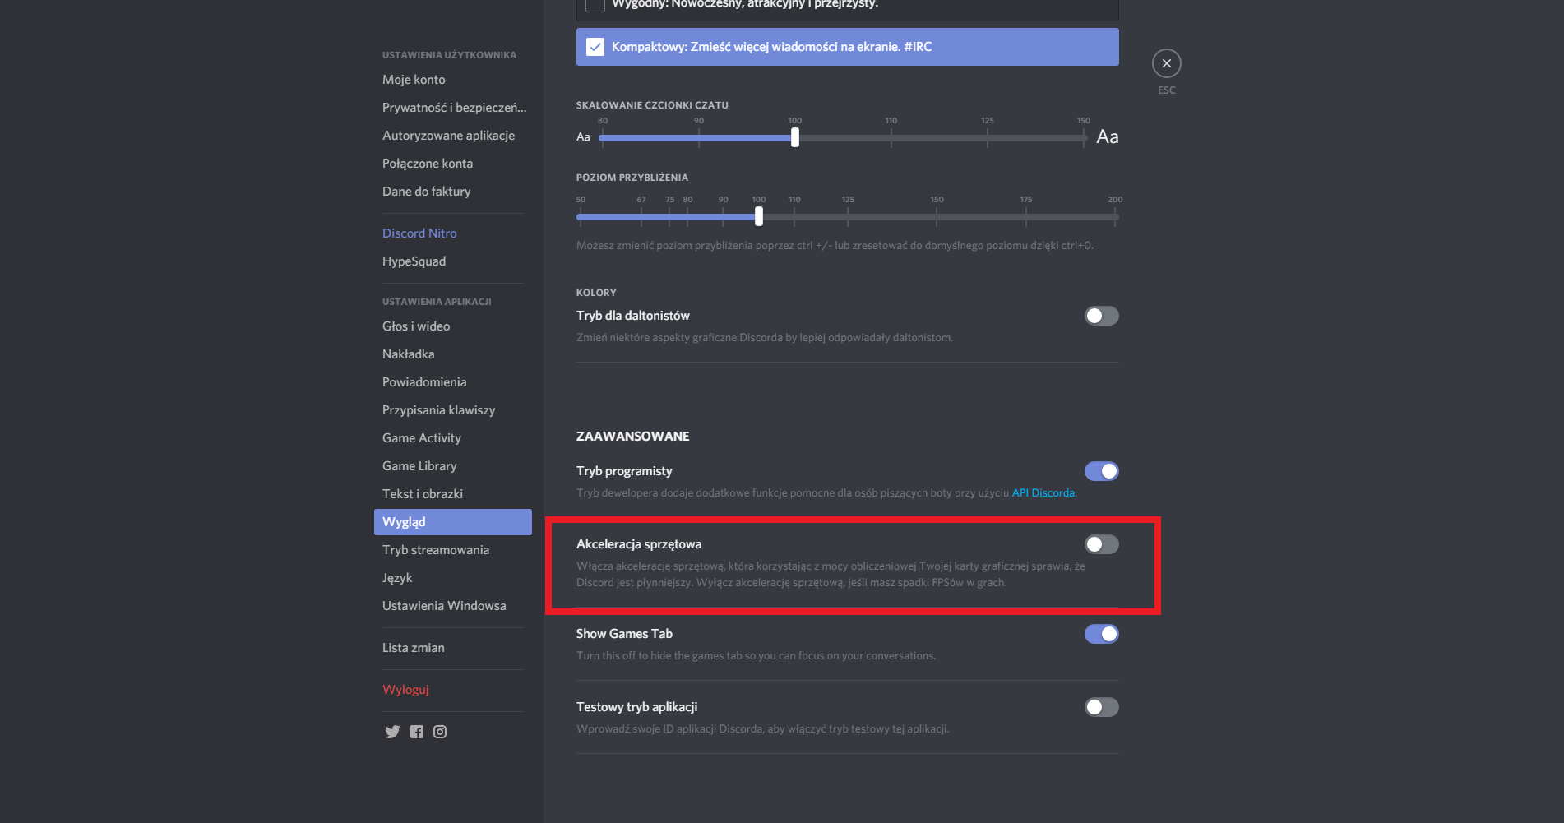Screen dimensions: 1564x823
Task: Click the API Discorda link
Action: click(x=1043, y=493)
